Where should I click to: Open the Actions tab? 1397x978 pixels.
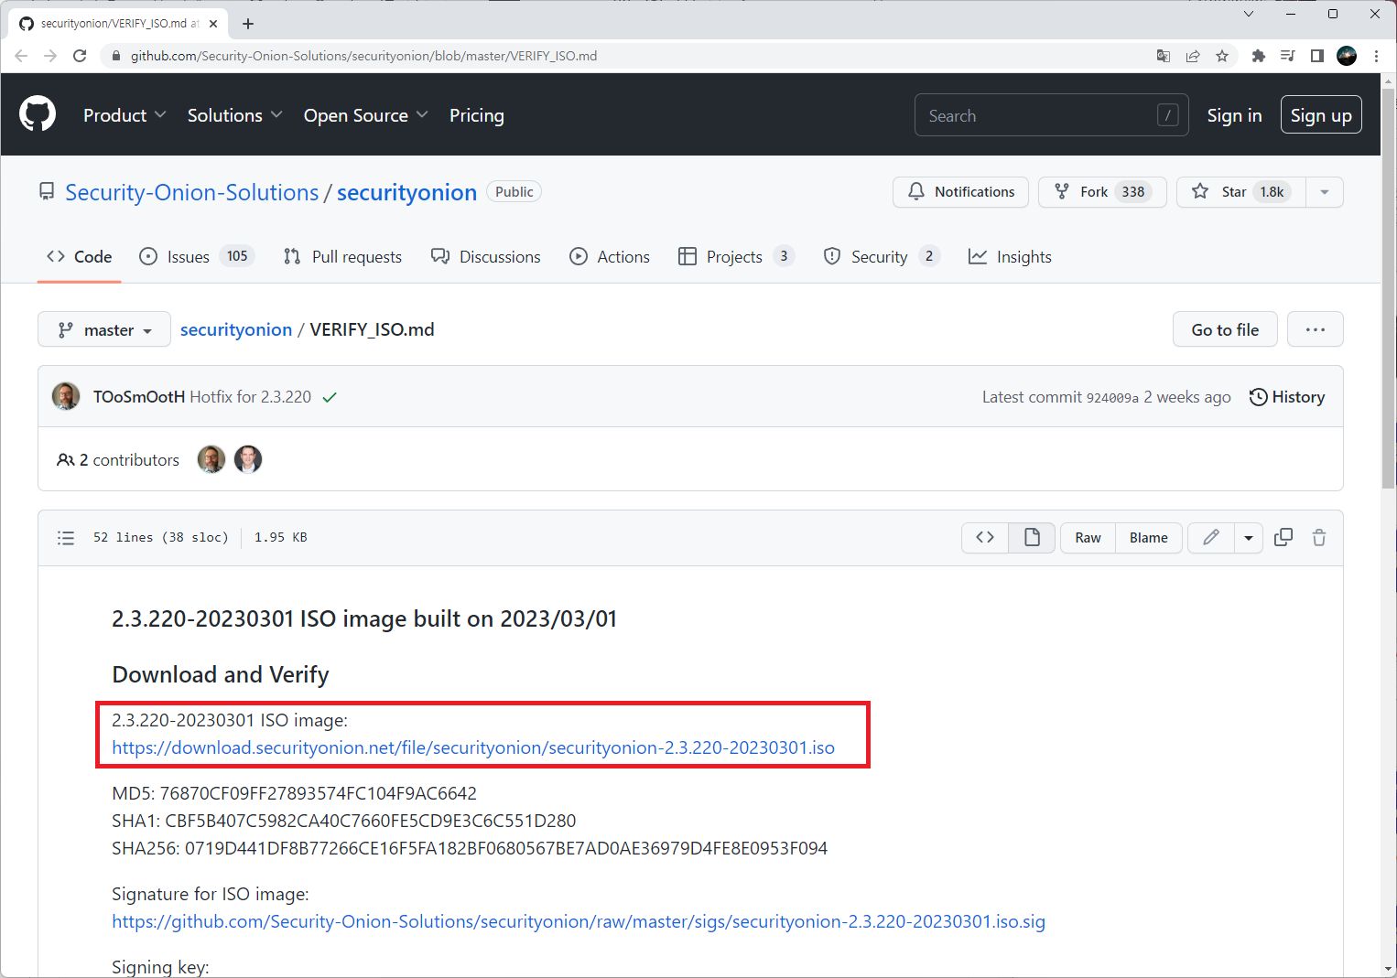pyautogui.click(x=610, y=257)
